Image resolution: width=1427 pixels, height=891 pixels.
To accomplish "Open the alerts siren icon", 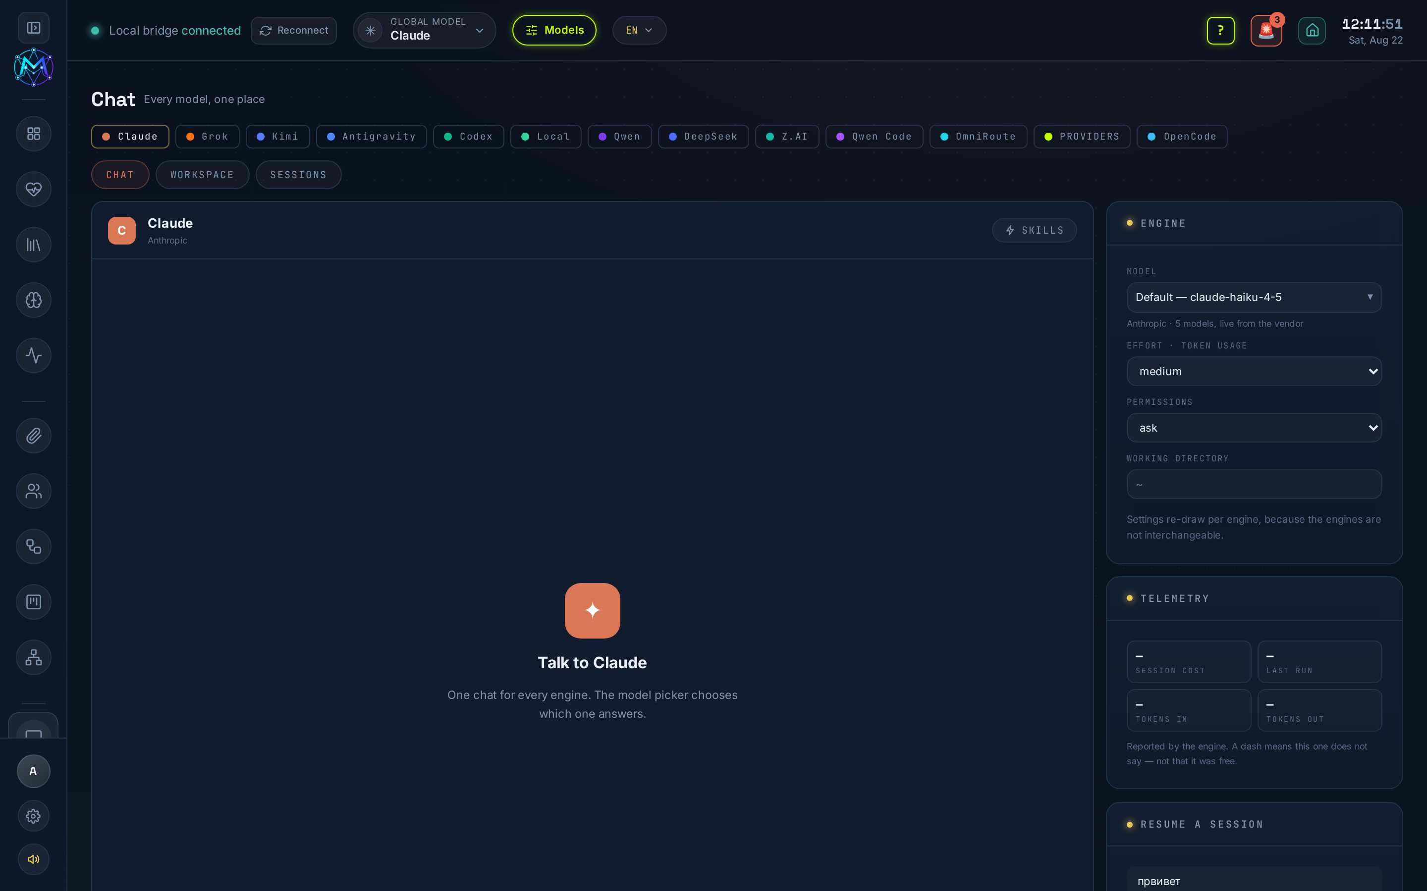I will click(1266, 30).
